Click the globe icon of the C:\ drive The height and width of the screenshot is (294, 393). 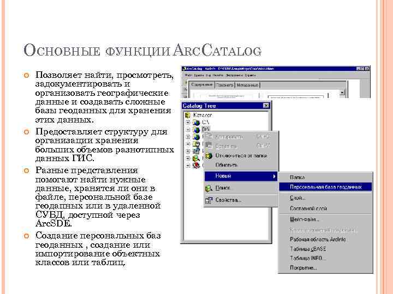click(x=196, y=122)
